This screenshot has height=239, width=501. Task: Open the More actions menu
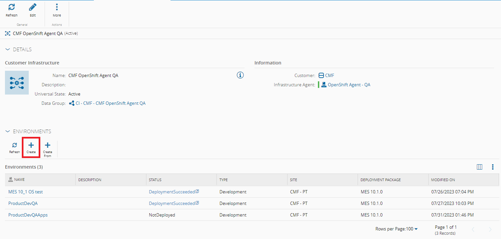click(x=57, y=7)
